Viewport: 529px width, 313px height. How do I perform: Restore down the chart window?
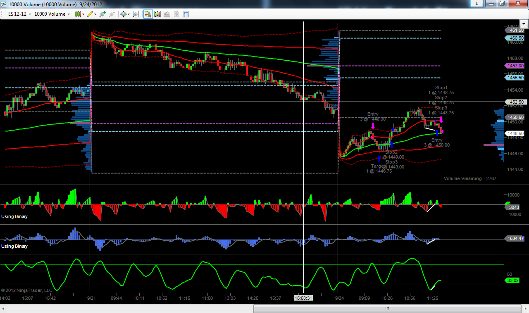(502, 3)
